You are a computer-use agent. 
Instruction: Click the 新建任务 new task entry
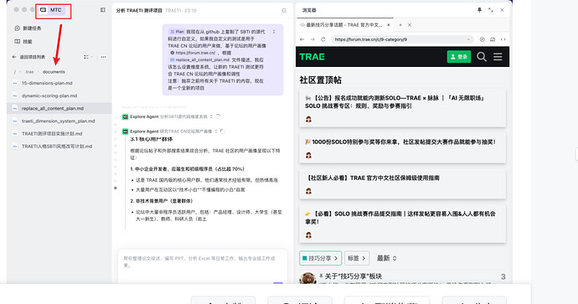click(28, 28)
